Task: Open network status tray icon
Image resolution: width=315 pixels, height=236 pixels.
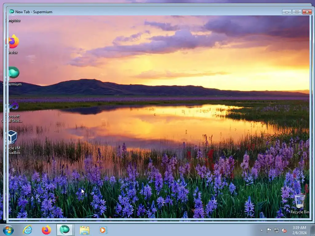Action: [x=277, y=230]
